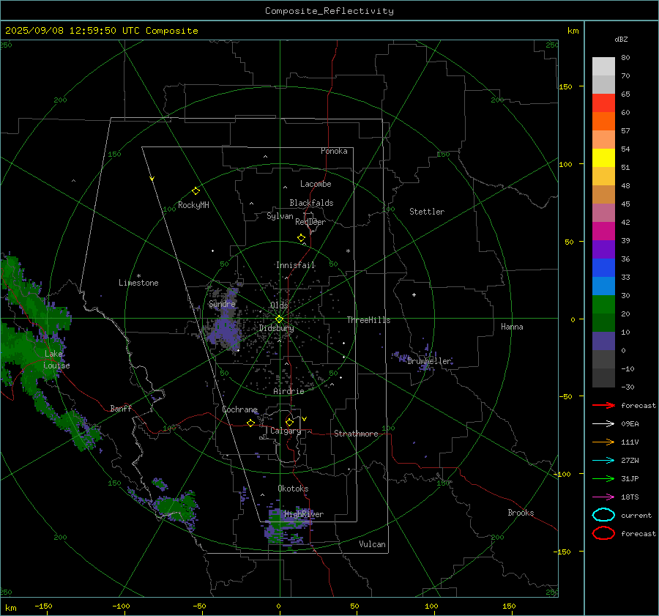Click the asterisk marker above Limestone
This screenshot has width=659, height=616.
pos(138,276)
